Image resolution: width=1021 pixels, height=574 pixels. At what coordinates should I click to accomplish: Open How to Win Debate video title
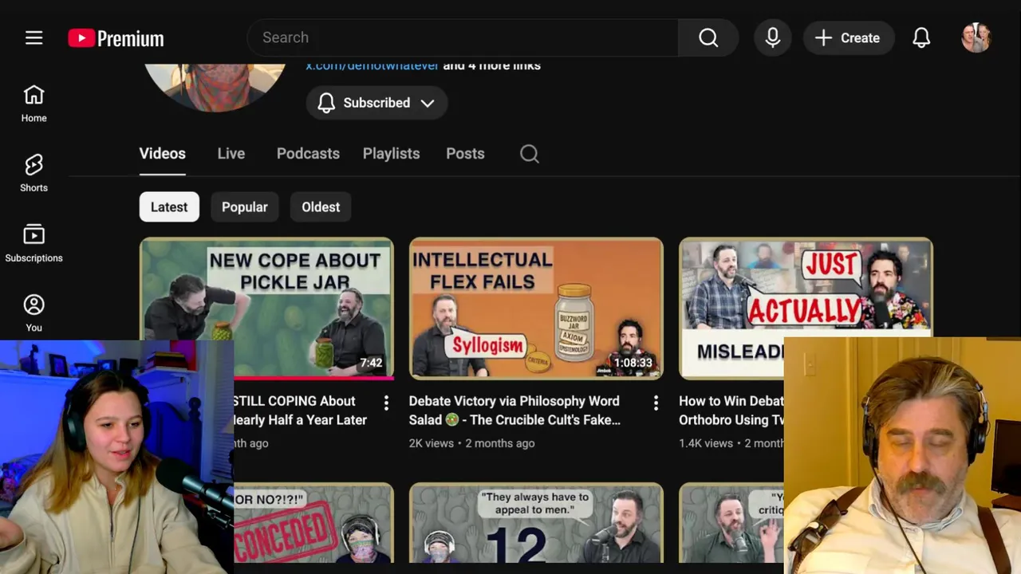pos(731,411)
